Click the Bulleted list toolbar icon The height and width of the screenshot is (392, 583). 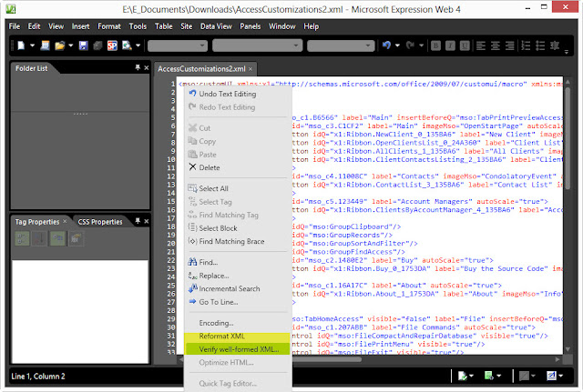[540, 45]
